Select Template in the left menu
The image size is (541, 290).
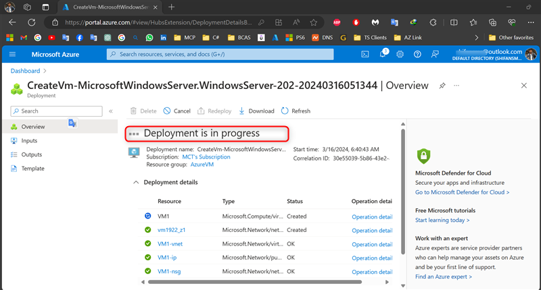pyautogui.click(x=32, y=169)
